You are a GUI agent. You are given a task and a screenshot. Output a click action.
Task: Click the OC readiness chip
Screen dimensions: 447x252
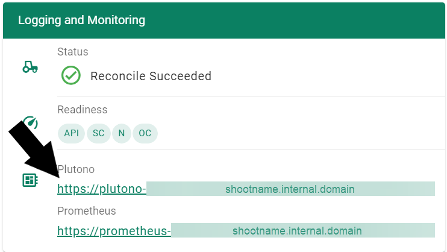point(145,133)
